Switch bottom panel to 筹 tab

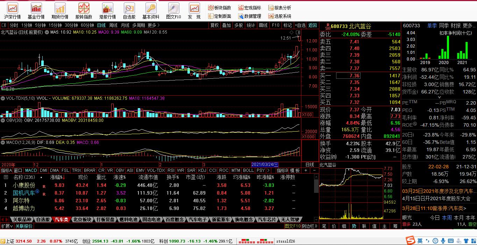pyautogui.click(x=395, y=226)
